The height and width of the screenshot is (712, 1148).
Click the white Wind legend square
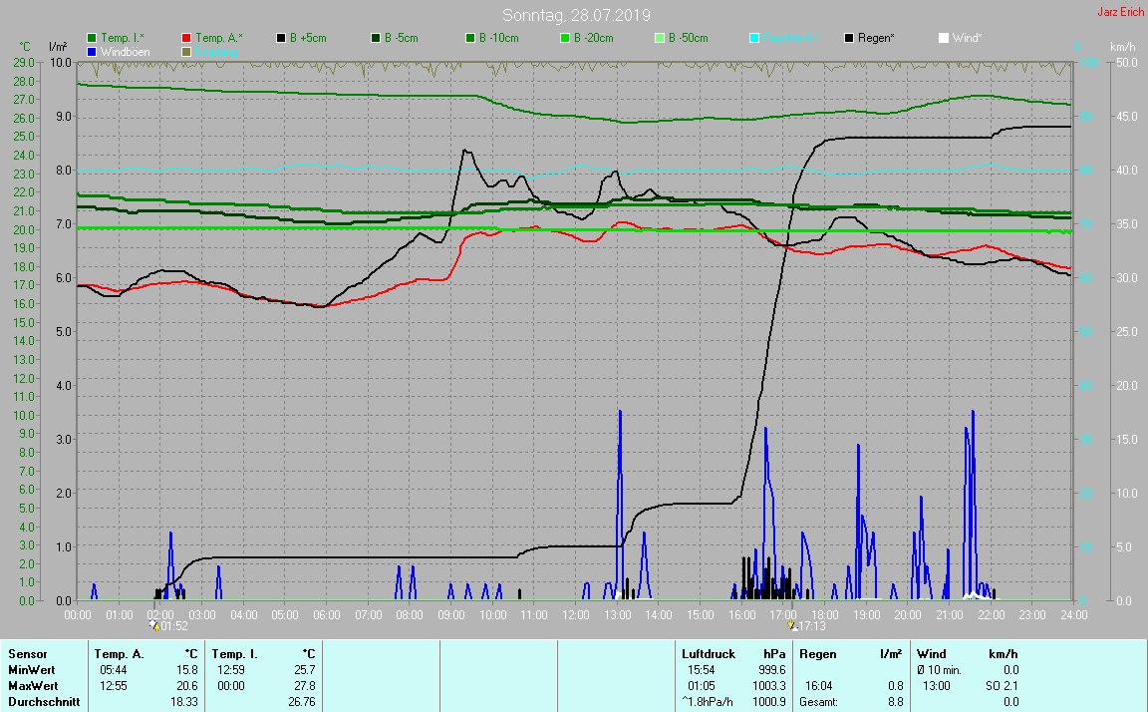944,38
